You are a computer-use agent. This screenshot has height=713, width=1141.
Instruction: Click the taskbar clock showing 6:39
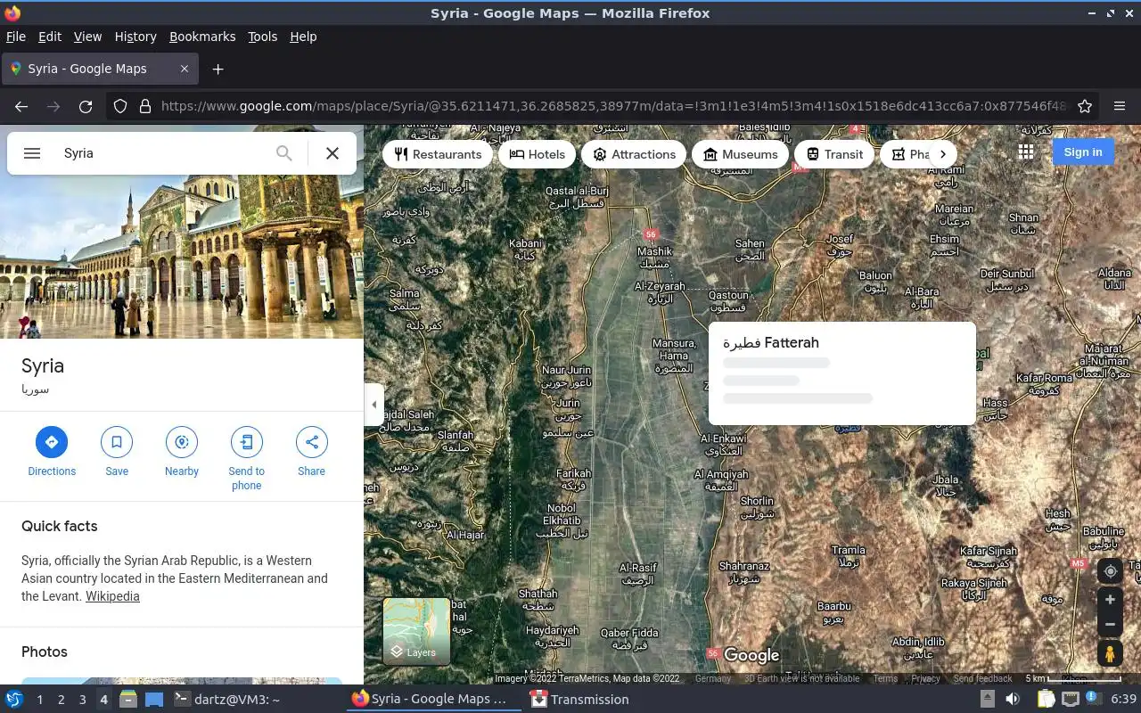point(1123,700)
